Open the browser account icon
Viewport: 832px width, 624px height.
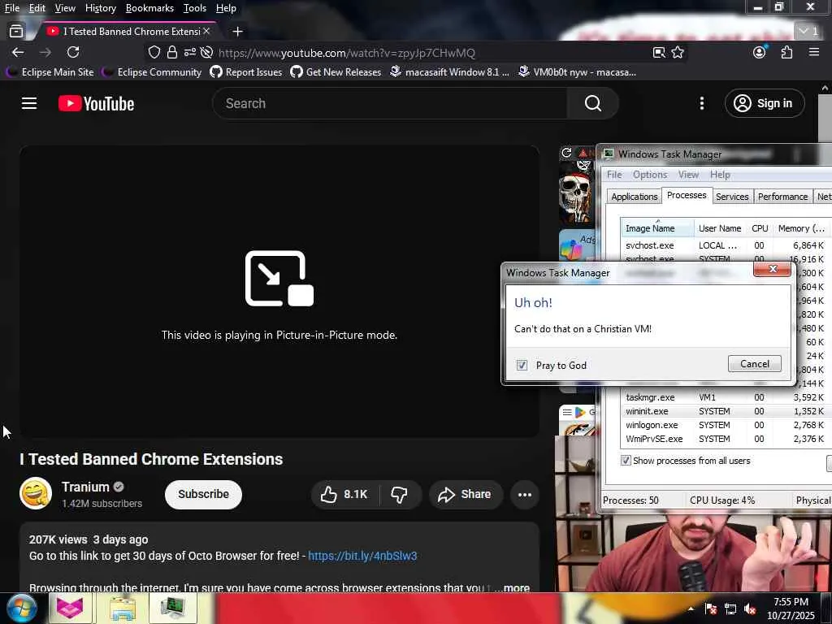tap(760, 53)
